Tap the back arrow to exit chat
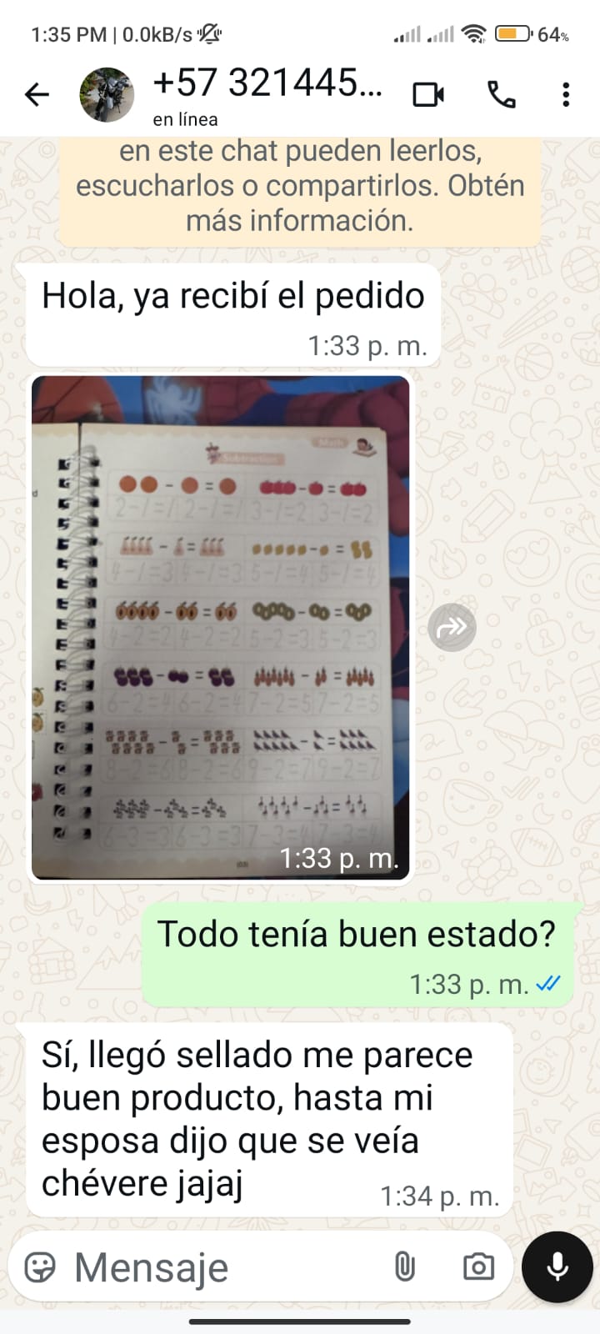Screen dimensions: 600x1334 coord(37,95)
